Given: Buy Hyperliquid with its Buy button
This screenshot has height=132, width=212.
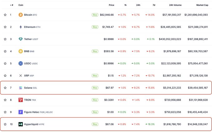Looking at the screenshot, I should point(95,124).
